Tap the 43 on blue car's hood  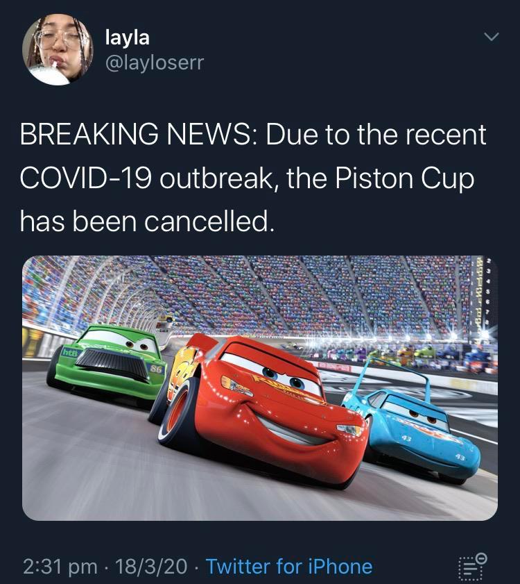point(406,439)
